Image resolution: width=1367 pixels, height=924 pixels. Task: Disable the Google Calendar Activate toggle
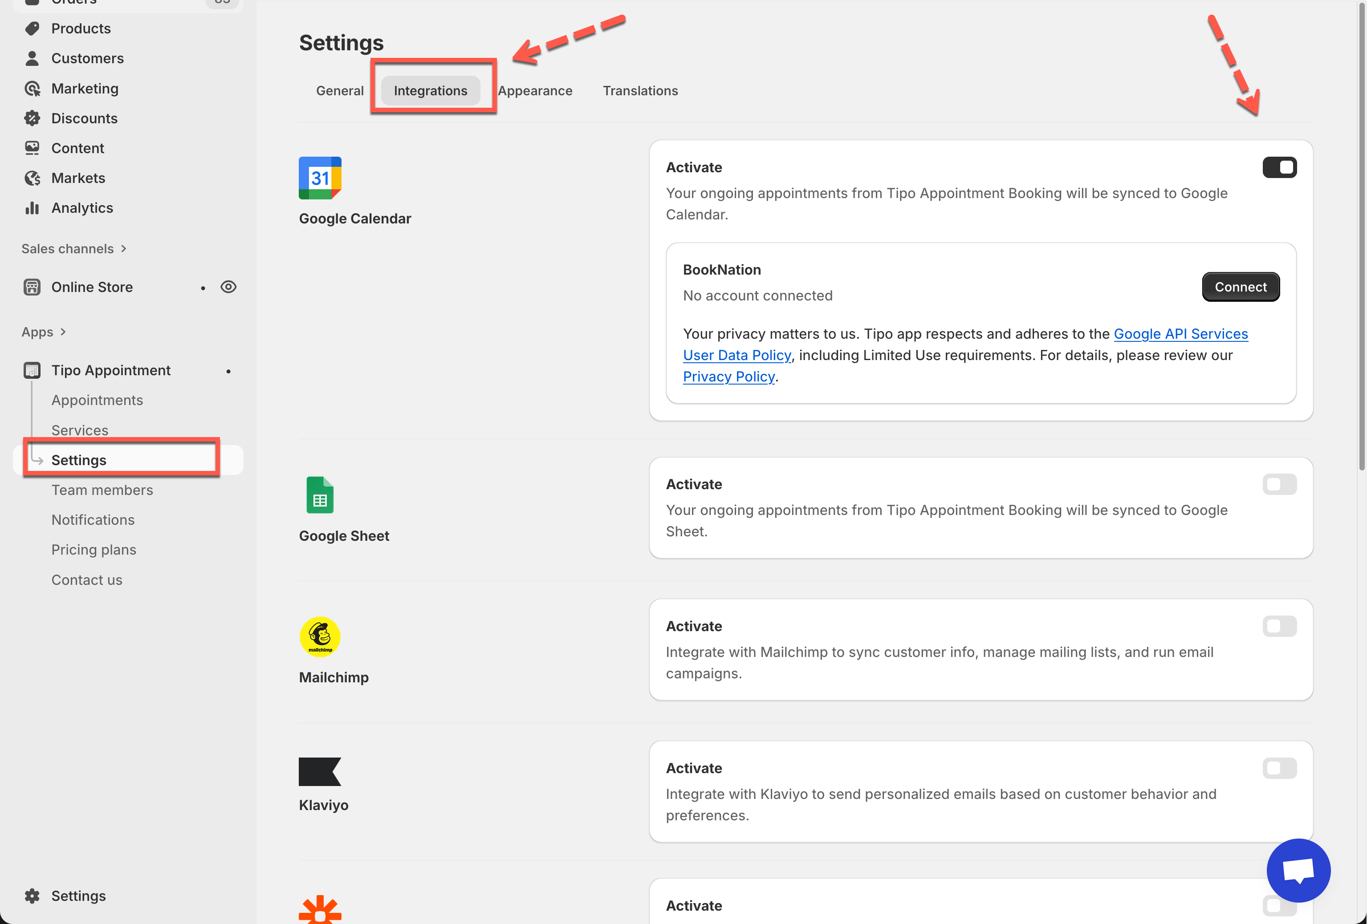[1279, 167]
